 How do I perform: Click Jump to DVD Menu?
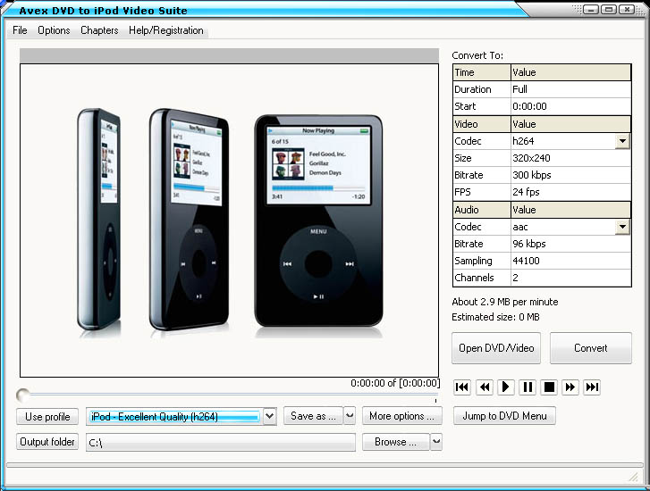[504, 416]
